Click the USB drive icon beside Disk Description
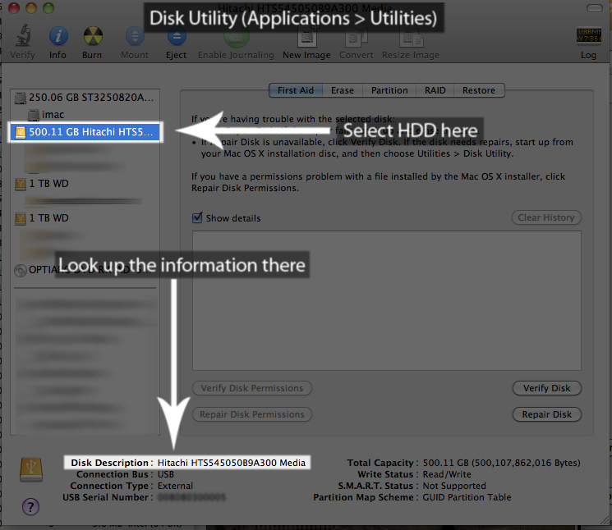The height and width of the screenshot is (530, 612). tap(31, 469)
